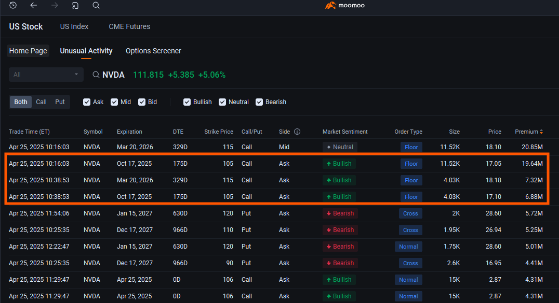Switch to the US Index tab
Image resolution: width=559 pixels, height=303 pixels.
[74, 26]
